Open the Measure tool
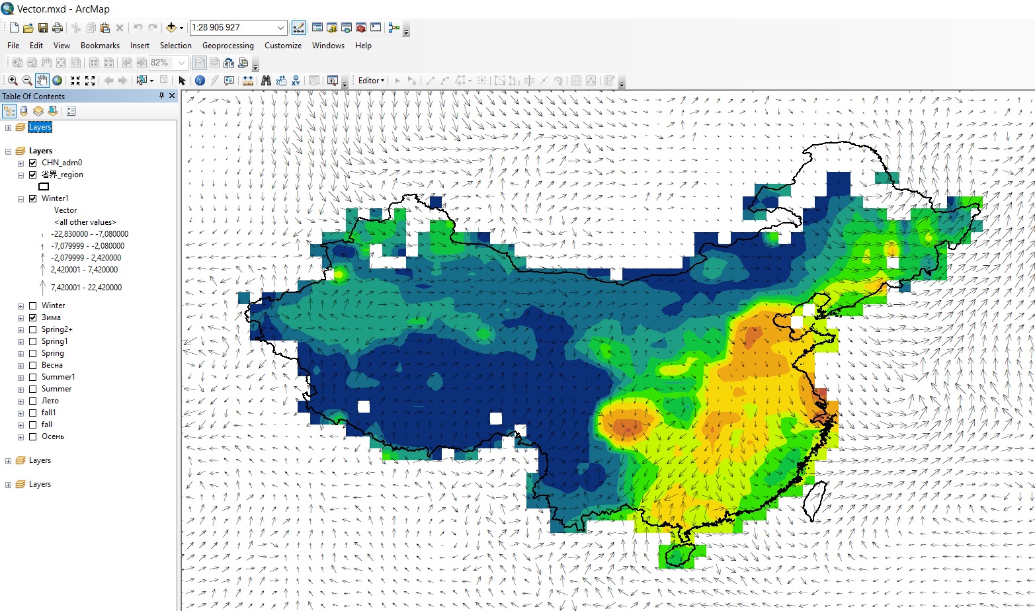 pos(248,81)
